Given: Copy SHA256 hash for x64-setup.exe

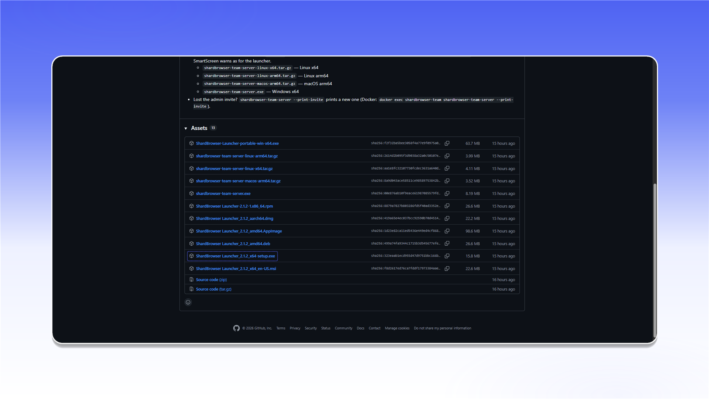Looking at the screenshot, I should 447,256.
